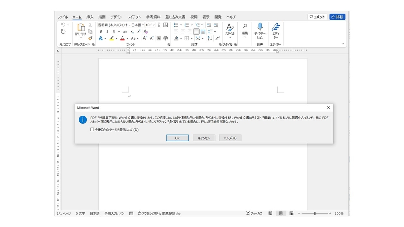
Task: Click the Cut scissors icon
Action: pos(90,25)
